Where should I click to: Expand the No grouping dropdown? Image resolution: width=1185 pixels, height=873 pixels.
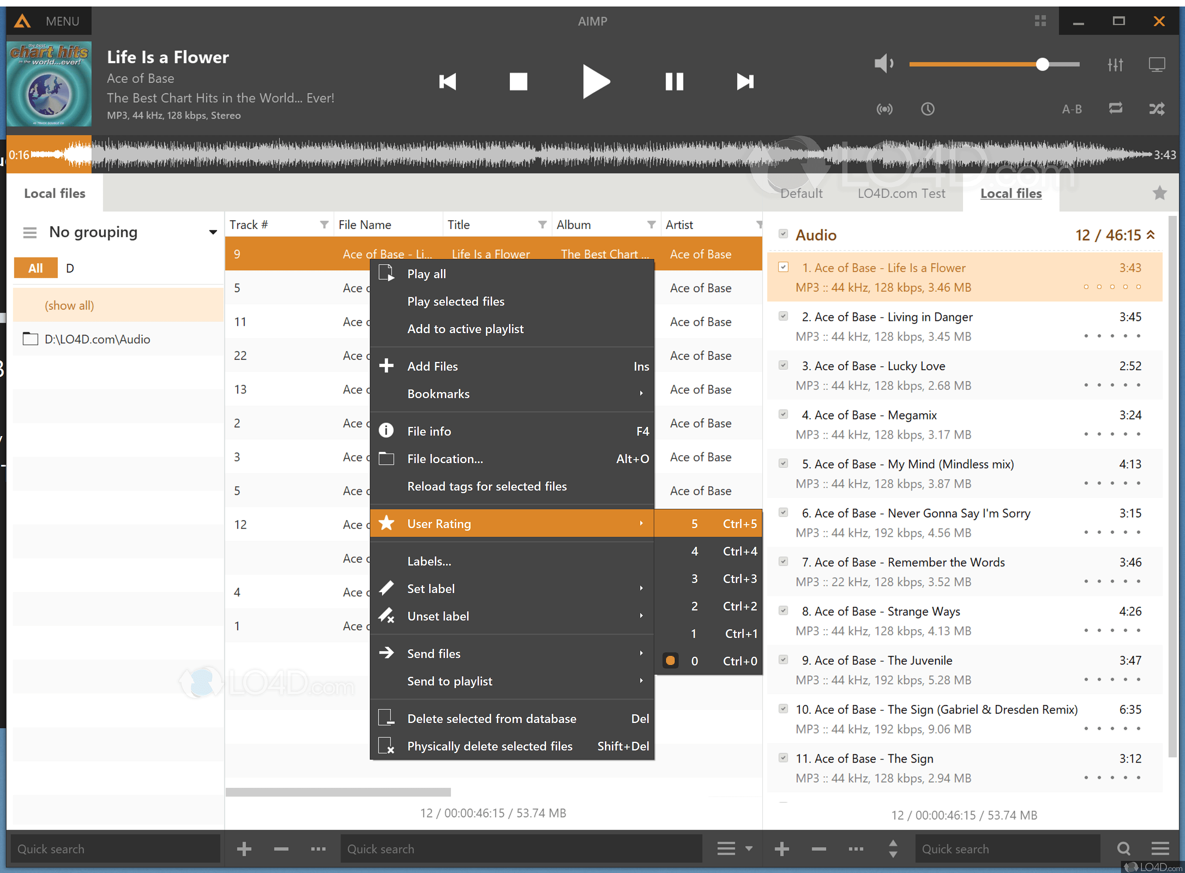pos(212,232)
